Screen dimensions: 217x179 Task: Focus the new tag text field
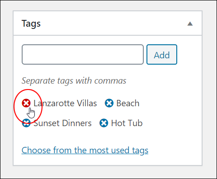click(83, 54)
